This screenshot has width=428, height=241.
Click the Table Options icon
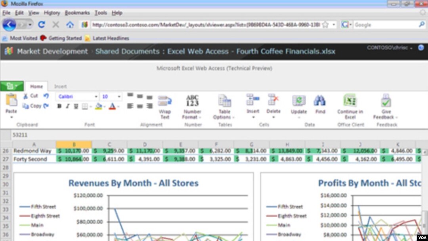click(224, 101)
